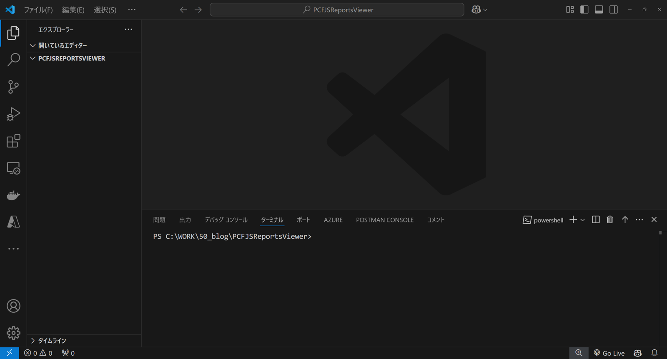667x359 pixels.
Task: Switch to the デバッグ コンソール tab
Action: tap(226, 220)
